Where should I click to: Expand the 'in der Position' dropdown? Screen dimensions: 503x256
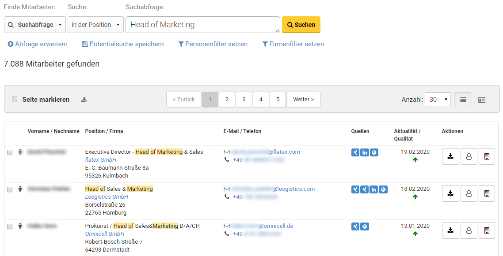[95, 25]
